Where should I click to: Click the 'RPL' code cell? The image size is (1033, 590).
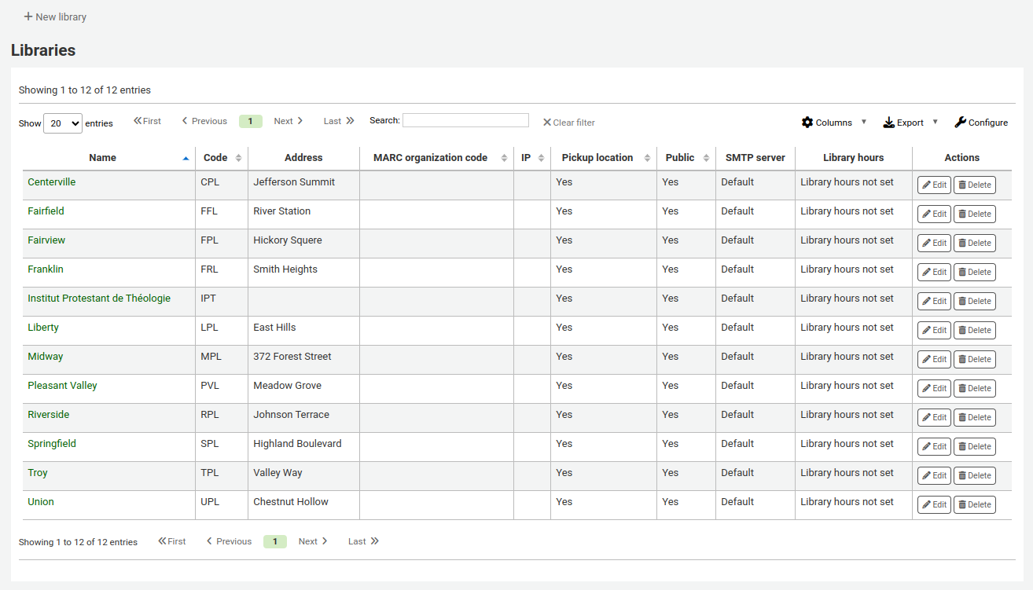pos(222,418)
